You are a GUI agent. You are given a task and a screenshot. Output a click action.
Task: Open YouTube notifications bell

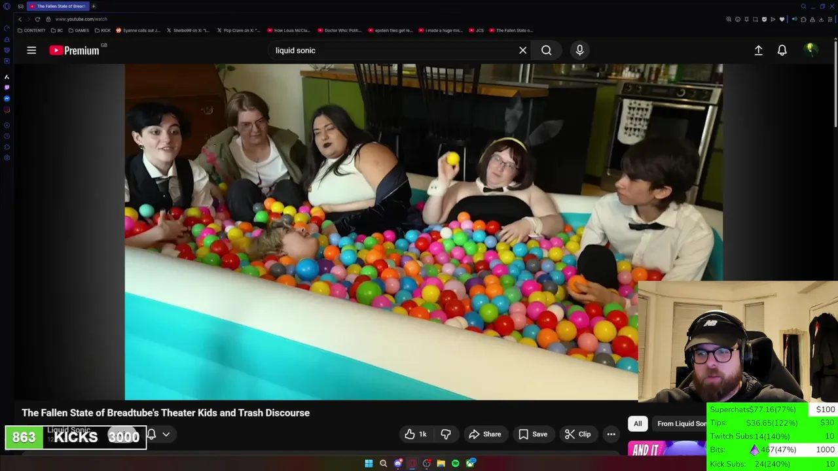(x=782, y=50)
